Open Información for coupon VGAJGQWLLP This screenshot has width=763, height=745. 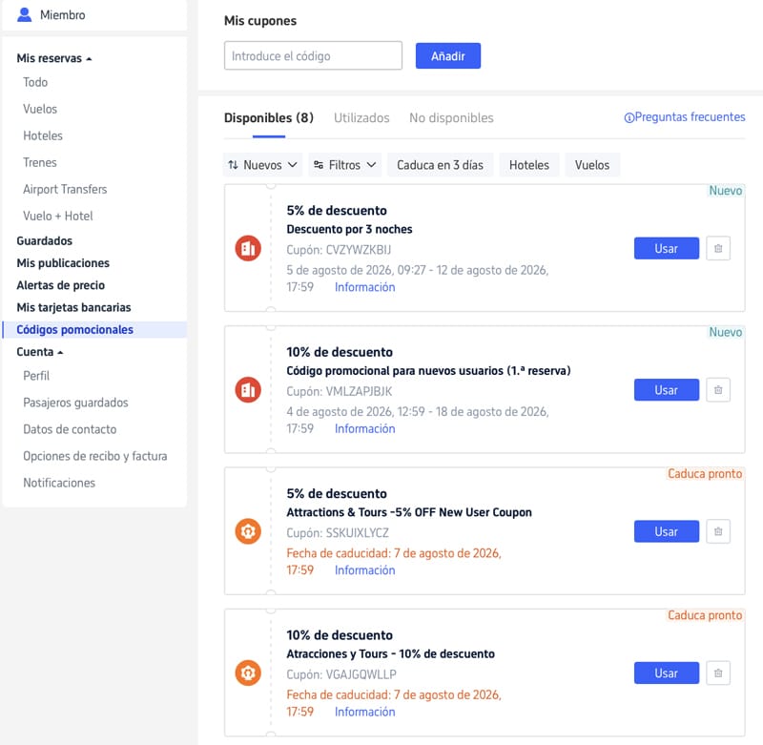click(364, 712)
